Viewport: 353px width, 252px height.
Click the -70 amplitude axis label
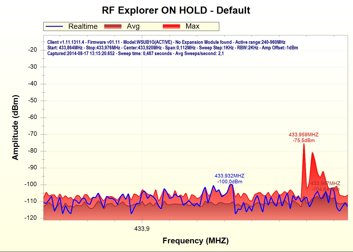[x=32, y=134]
